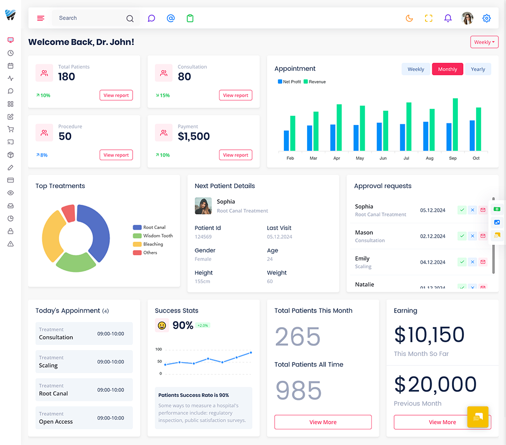This screenshot has width=506, height=445.
Task: Click Bleaching legend swatch
Action: click(x=137, y=244)
